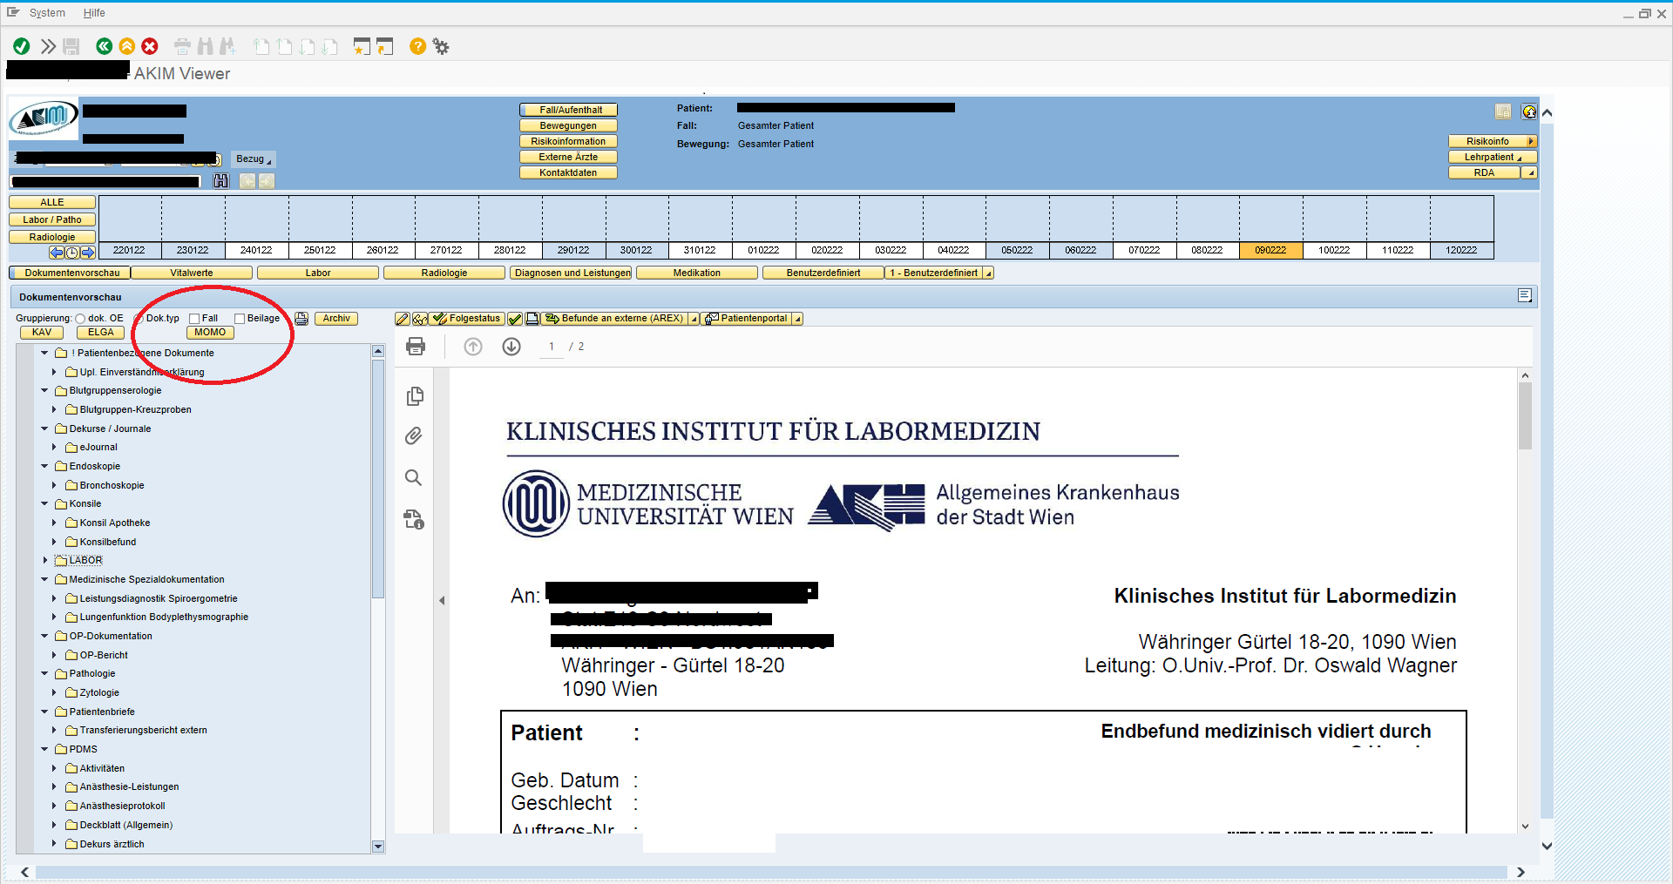Image resolution: width=1673 pixels, height=884 pixels.
Task: Click the Kontaktdaten button
Action: 569,172
